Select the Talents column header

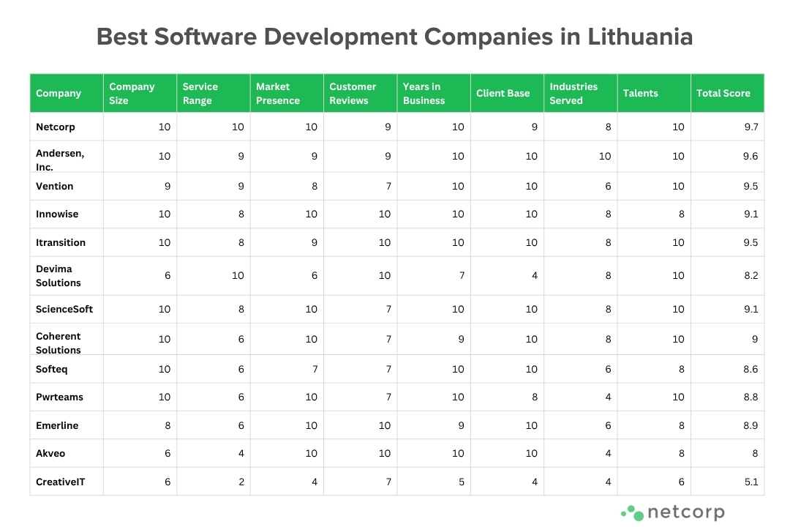(654, 93)
